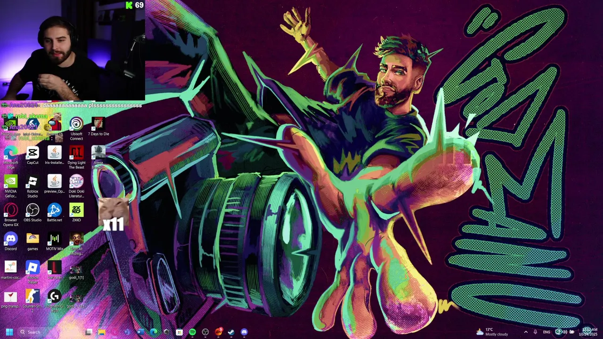The image size is (603, 339).
Task: Open Microsoft Store from the taskbar
Action: [x=179, y=332]
